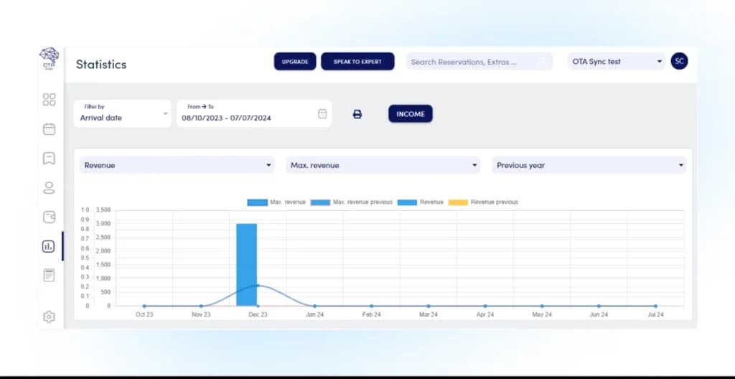Image resolution: width=735 pixels, height=379 pixels.
Task: Open the Previous year comparison dropdown
Action: click(589, 165)
